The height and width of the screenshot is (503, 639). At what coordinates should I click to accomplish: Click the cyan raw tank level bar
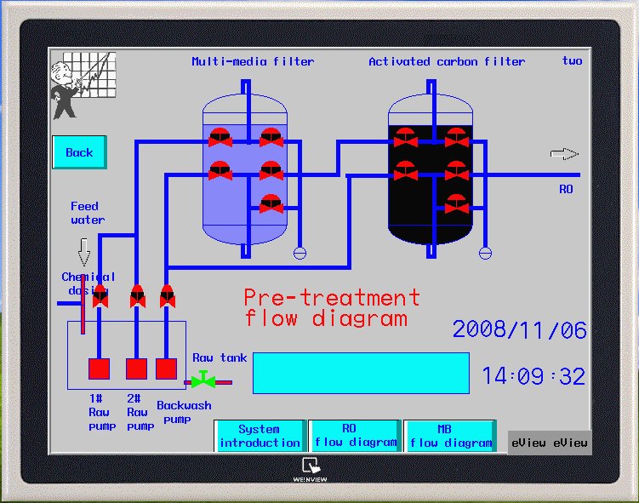point(361,373)
